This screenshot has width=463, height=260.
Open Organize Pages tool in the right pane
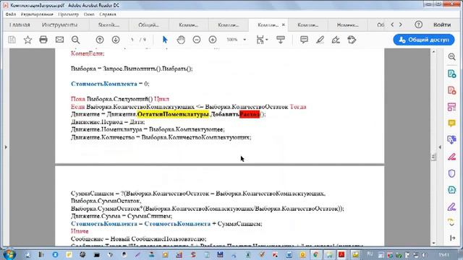451,107
